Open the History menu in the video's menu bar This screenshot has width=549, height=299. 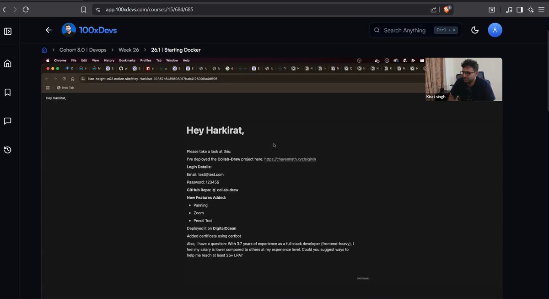point(109,60)
